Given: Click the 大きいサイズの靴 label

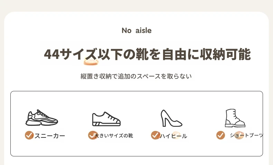Looking at the screenshot, I should point(114,136).
